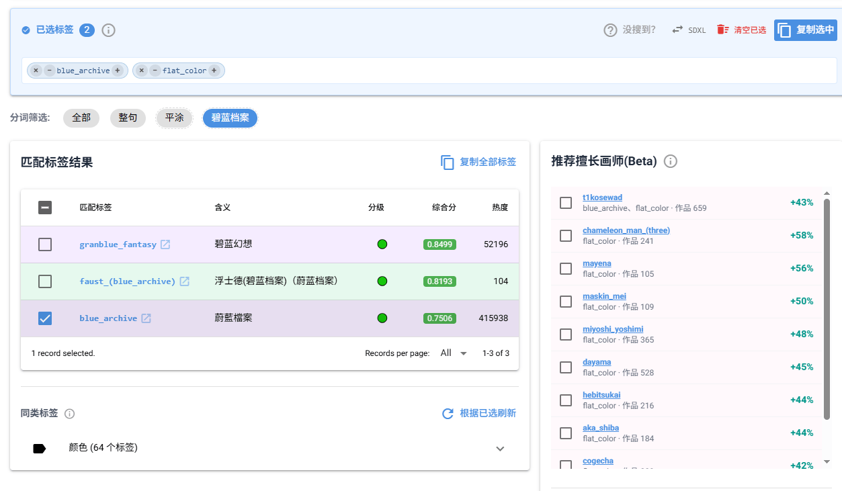Toggle the select-all checkbox in table header
842x491 pixels.
[45, 208]
